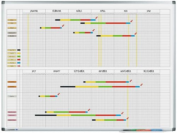Click the JUNI month header
Viewport: 177px width, 133px height.
coord(149,11)
